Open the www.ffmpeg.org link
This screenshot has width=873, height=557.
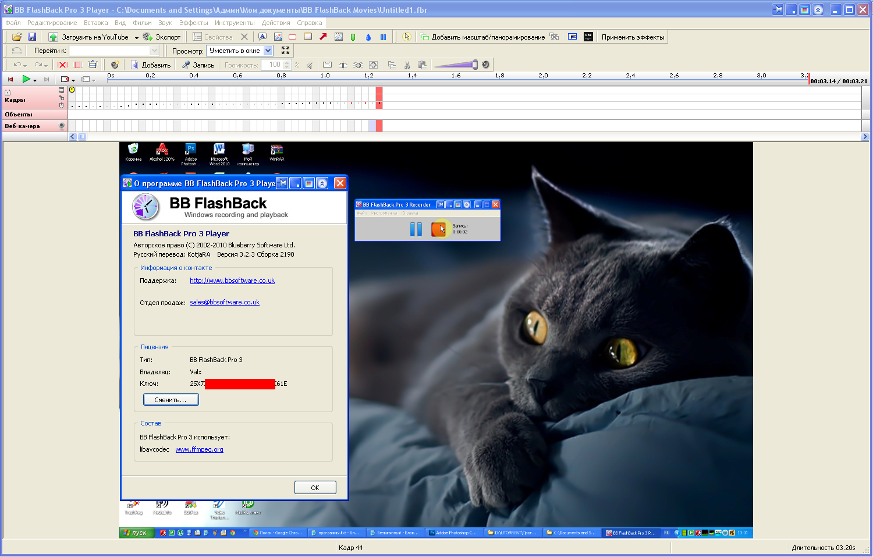coord(199,449)
